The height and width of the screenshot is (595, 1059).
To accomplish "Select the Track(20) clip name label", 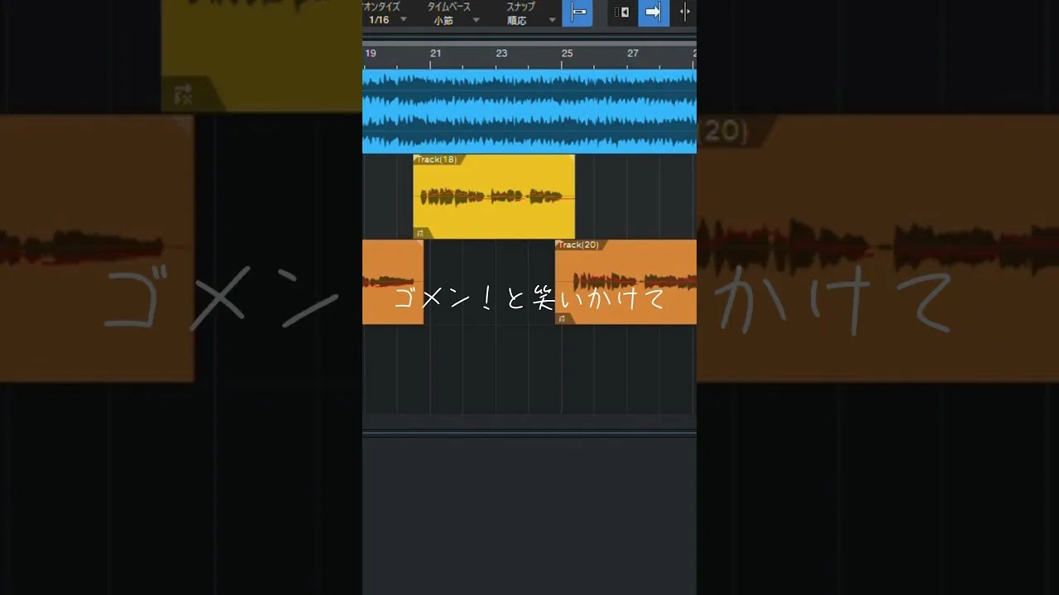I will coord(577,245).
